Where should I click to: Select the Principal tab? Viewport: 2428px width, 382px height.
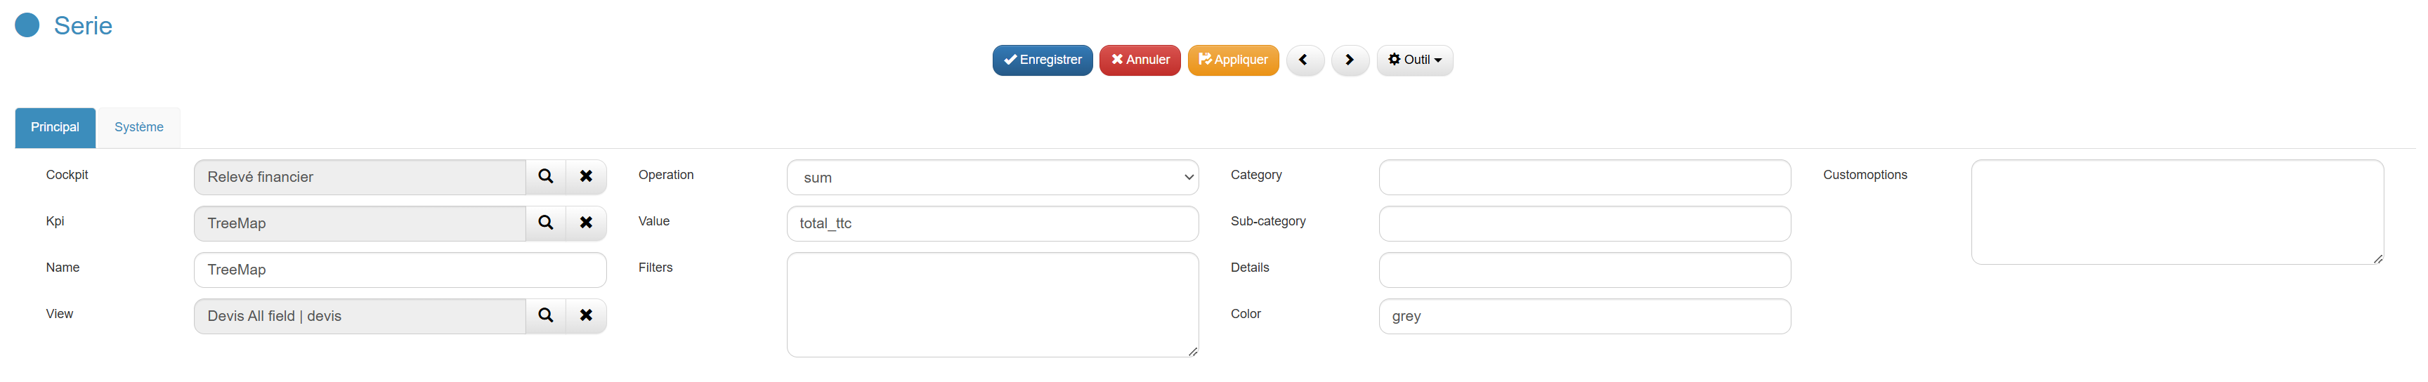[x=55, y=127]
